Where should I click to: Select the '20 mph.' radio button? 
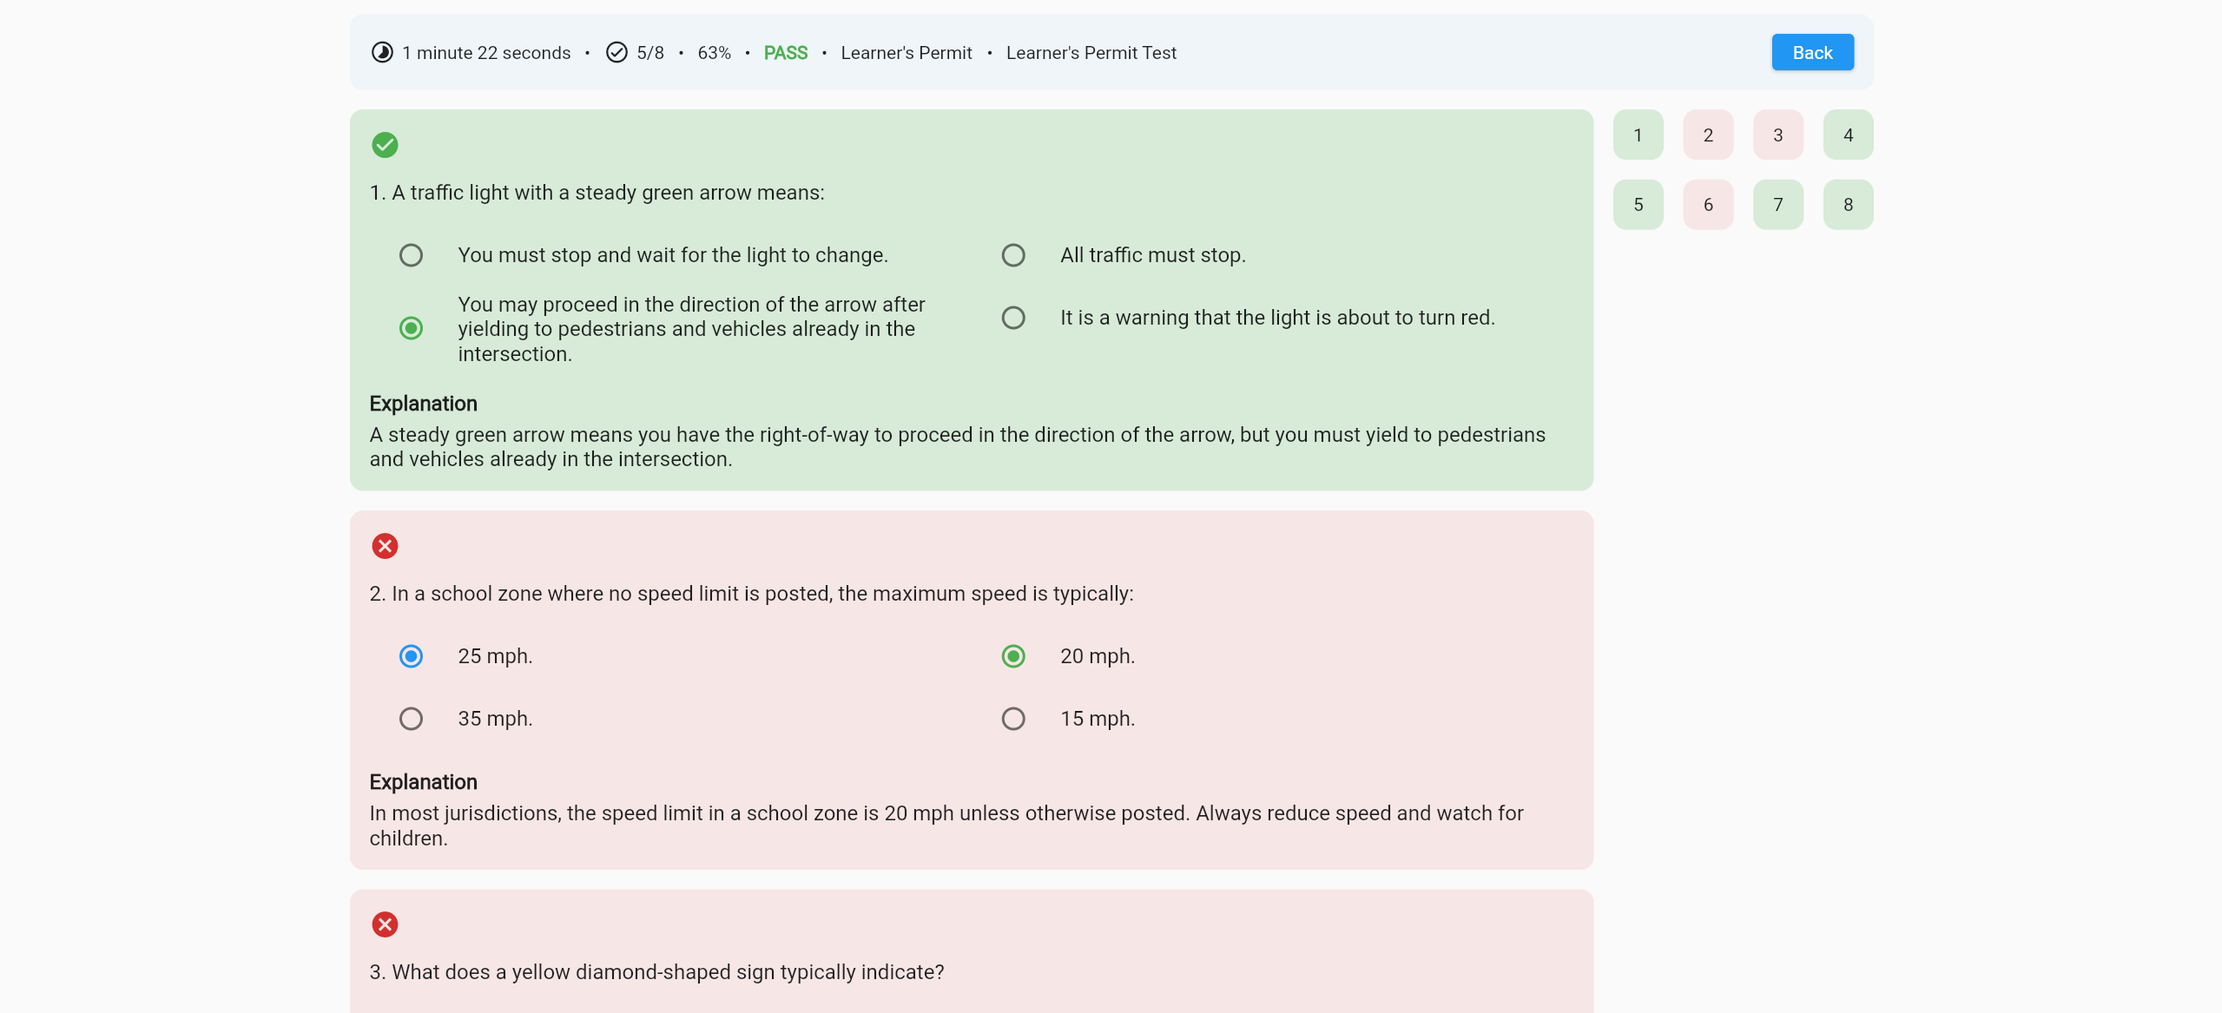[x=1013, y=656]
